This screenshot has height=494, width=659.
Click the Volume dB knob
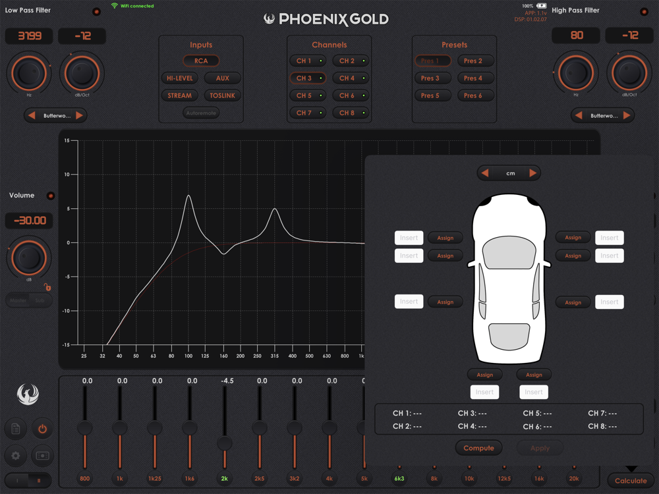pyautogui.click(x=28, y=258)
